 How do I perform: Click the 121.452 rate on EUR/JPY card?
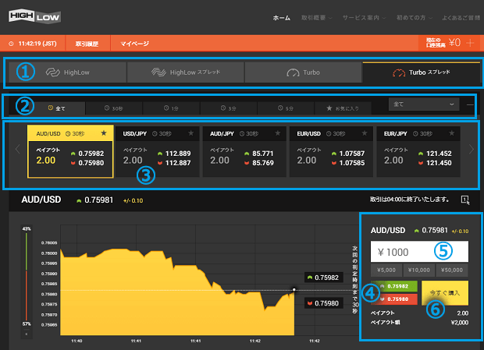(x=439, y=154)
